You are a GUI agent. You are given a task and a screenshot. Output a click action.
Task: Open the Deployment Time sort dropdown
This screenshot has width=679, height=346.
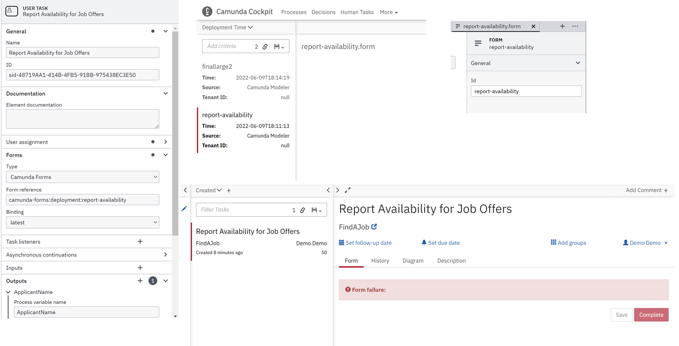point(227,28)
